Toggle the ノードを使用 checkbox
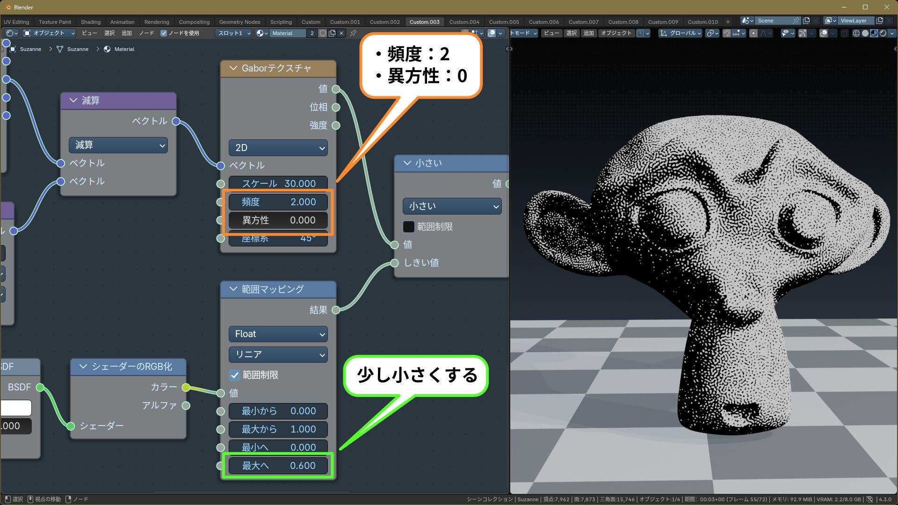The height and width of the screenshot is (505, 898). (164, 33)
